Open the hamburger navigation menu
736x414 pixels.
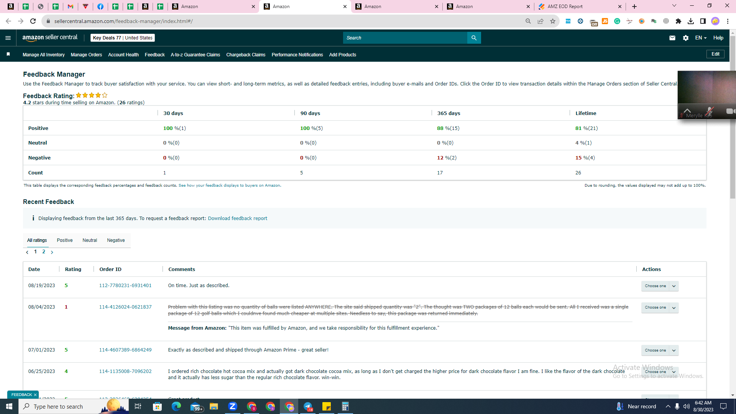pos(8,38)
